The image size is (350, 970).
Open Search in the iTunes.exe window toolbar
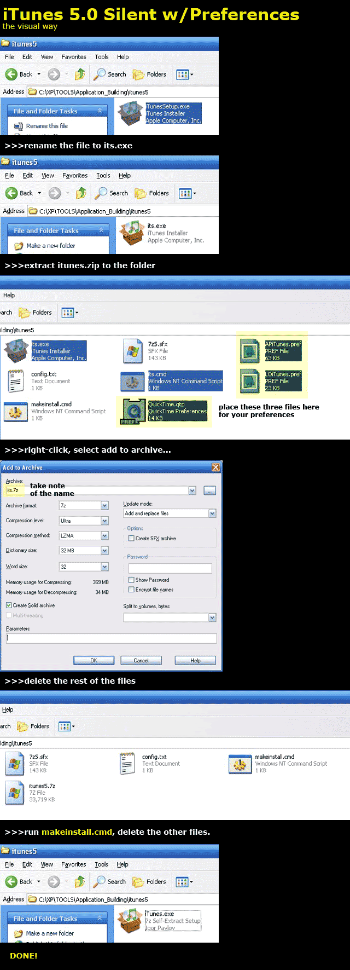pos(110,881)
